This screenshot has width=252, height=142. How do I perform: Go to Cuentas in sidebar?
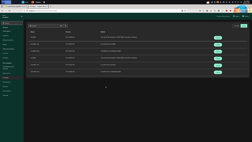[5, 53]
